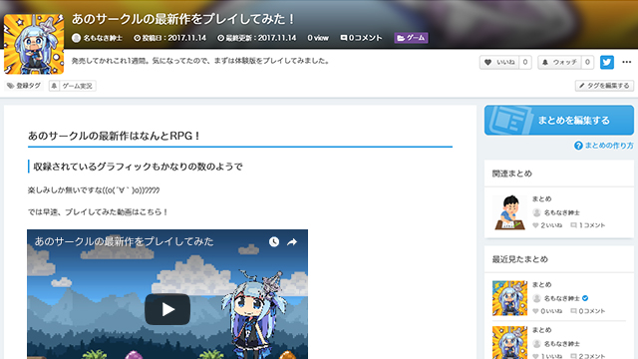Open recently viewed summary with 2コメント
638x359 pixels.
click(x=509, y=343)
